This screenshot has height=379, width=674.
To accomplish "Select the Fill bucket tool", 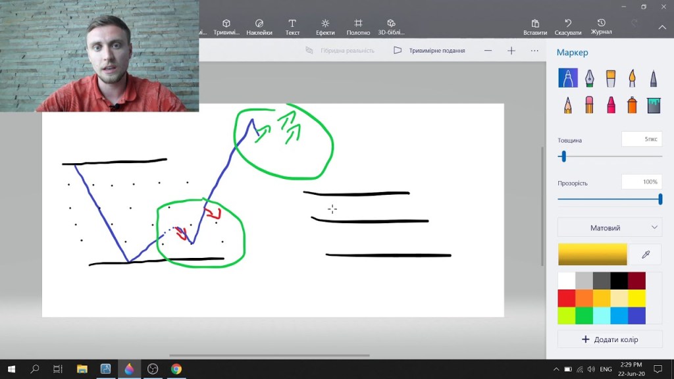I will [653, 105].
